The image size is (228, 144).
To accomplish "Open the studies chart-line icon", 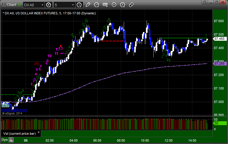I will [x=96, y=5].
